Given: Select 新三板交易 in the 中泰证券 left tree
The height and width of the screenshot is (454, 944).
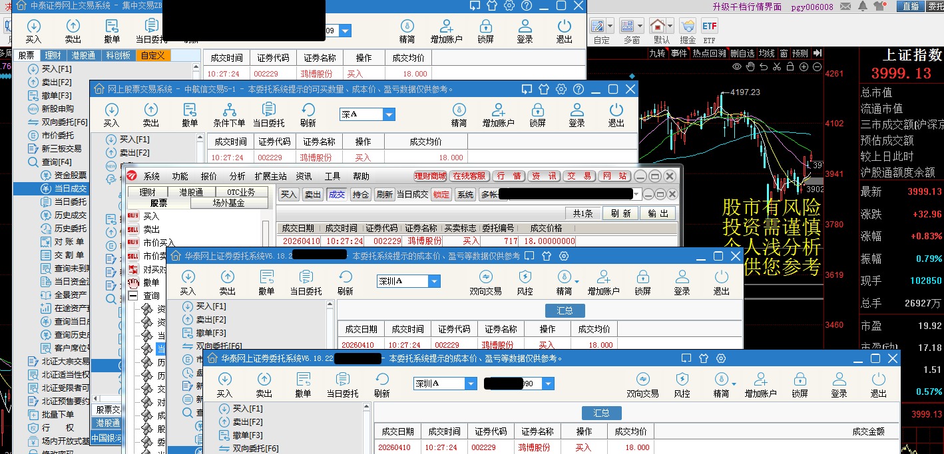Looking at the screenshot, I should point(61,148).
